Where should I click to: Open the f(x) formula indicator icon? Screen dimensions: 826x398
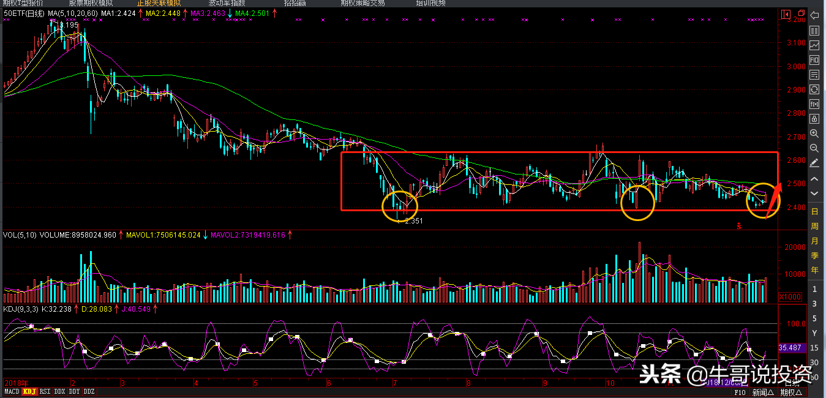[814, 104]
